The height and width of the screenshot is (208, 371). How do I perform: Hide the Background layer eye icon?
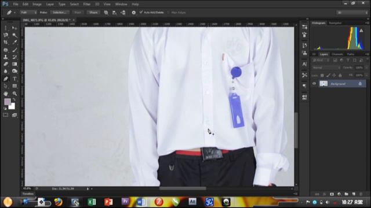pos(314,84)
